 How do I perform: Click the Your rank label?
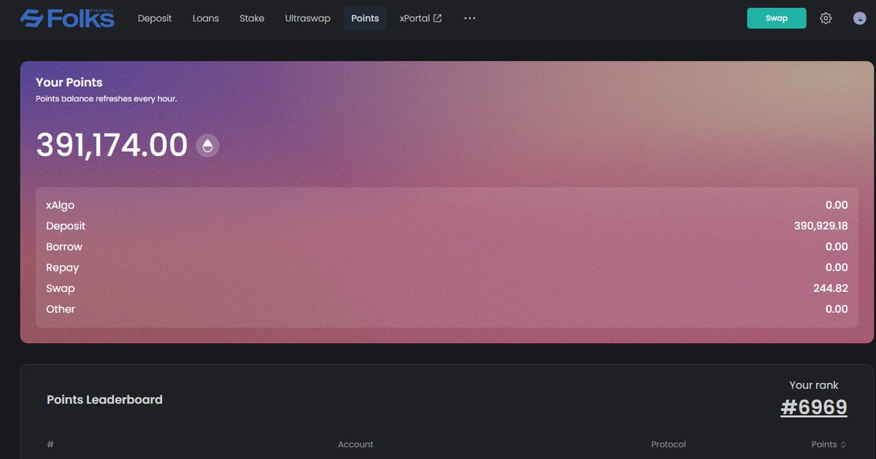point(814,385)
